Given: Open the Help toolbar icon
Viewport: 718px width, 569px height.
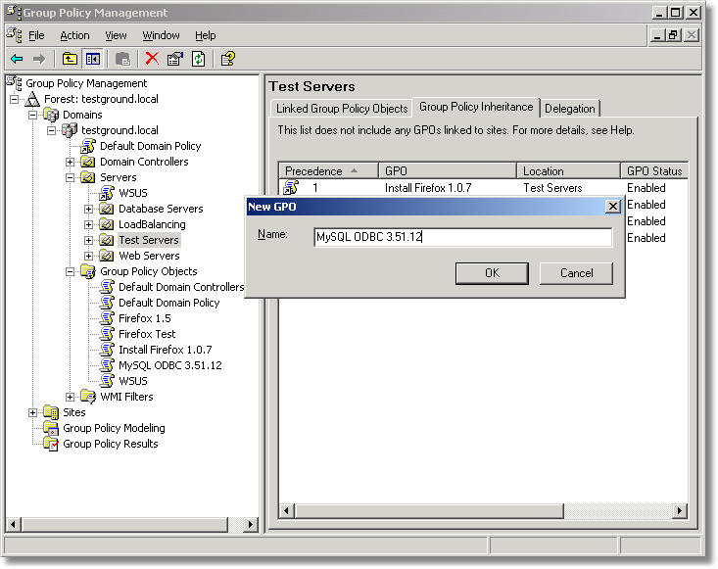Looking at the screenshot, I should pos(227,59).
